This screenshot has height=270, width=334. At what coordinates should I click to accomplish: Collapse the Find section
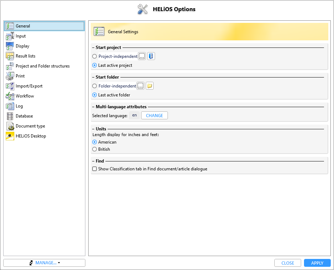point(93,161)
